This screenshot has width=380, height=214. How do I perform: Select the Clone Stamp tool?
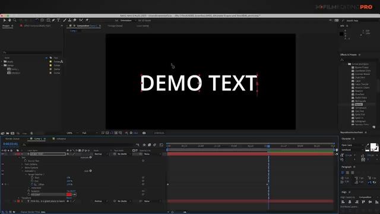(x=69, y=20)
